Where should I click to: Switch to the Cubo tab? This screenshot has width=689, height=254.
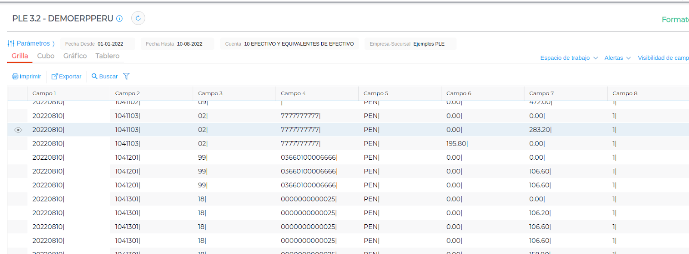tap(46, 56)
